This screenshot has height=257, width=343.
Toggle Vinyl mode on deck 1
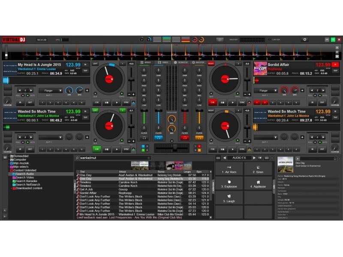point(122,93)
